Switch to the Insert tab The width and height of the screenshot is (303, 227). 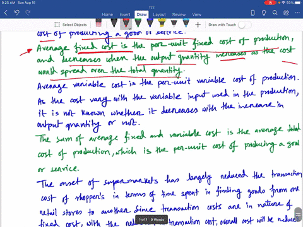tap(125, 15)
